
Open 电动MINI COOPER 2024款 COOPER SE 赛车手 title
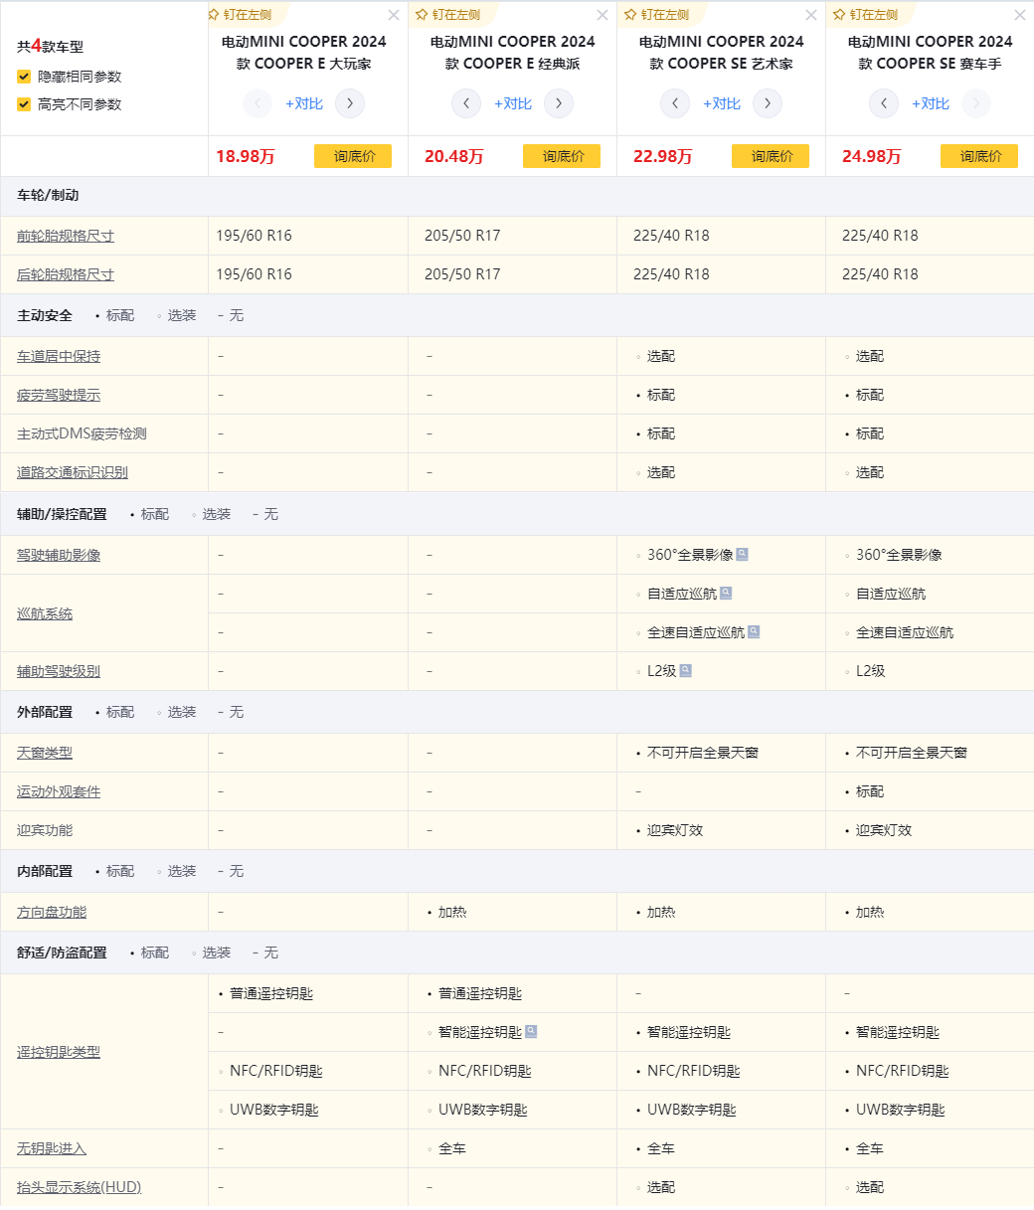click(931, 53)
